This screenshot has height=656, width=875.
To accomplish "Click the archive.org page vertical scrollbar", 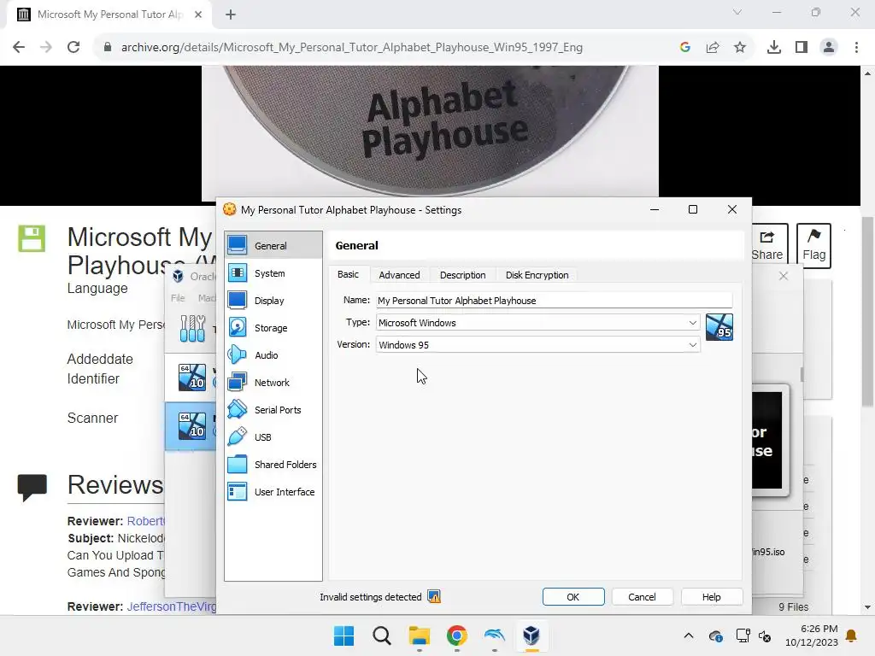I will 867,313.
